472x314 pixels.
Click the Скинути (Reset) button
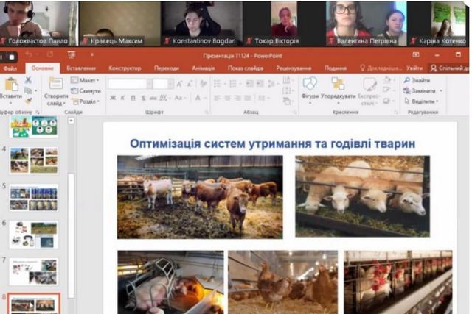pyautogui.click(x=87, y=91)
